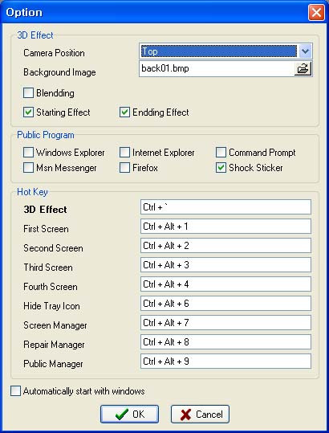The image size is (329, 433).
Task: Click the 'First Screen' label
Action: [x=46, y=229]
